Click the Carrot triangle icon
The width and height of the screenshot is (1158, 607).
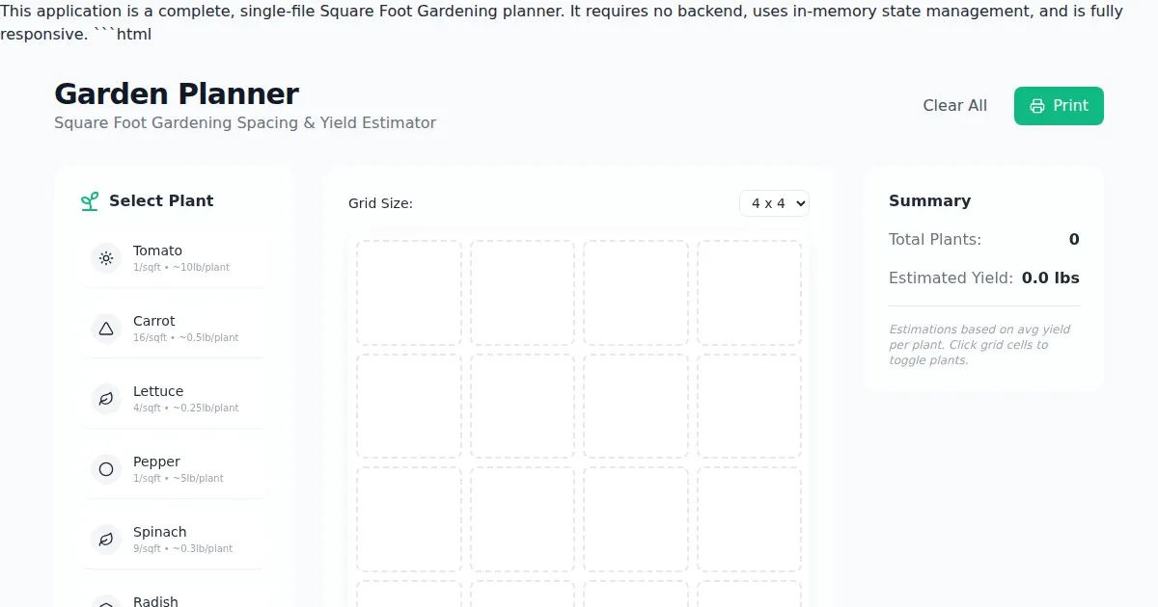106,329
